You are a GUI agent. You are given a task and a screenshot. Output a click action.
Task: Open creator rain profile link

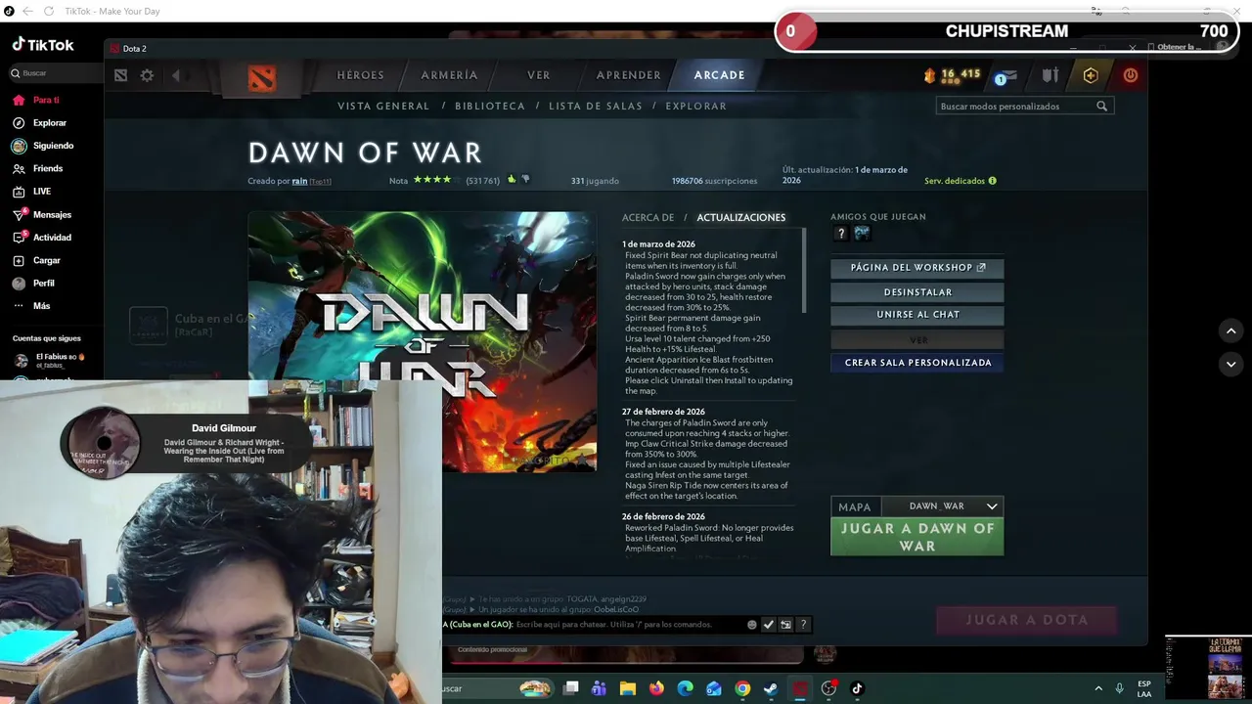pyautogui.click(x=299, y=181)
